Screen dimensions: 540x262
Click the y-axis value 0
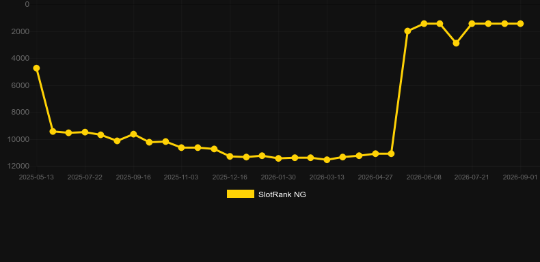[x=27, y=5]
